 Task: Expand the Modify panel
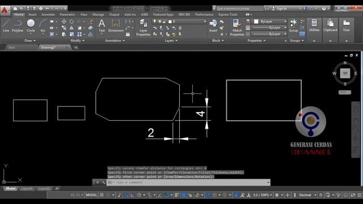[x=77, y=40]
